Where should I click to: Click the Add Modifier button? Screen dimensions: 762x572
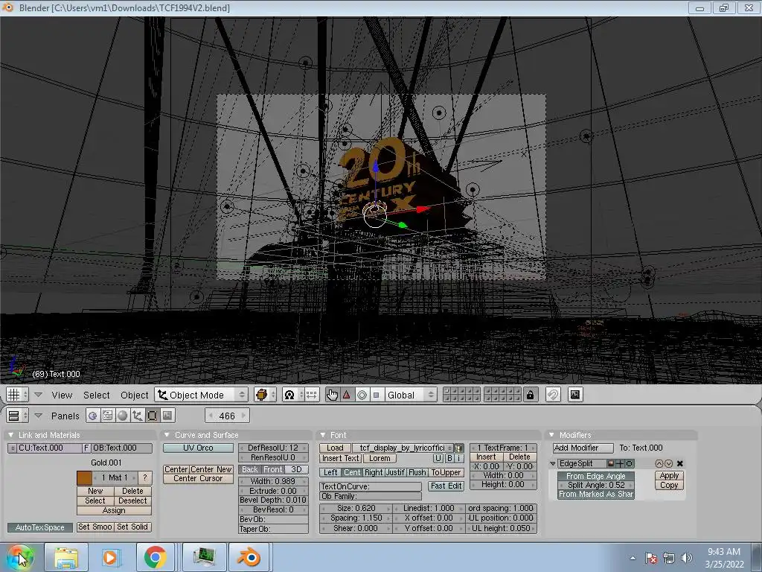pyautogui.click(x=583, y=448)
